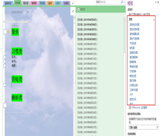Apply the 图钉拐角 template
This screenshot has height=136, width=163.
pyautogui.click(x=133, y=81)
